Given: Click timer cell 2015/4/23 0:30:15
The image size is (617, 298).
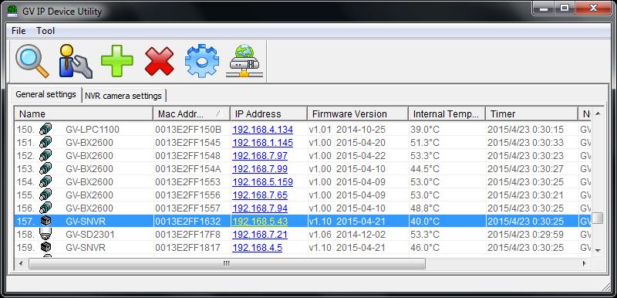Looking at the screenshot, I should click(525, 130).
